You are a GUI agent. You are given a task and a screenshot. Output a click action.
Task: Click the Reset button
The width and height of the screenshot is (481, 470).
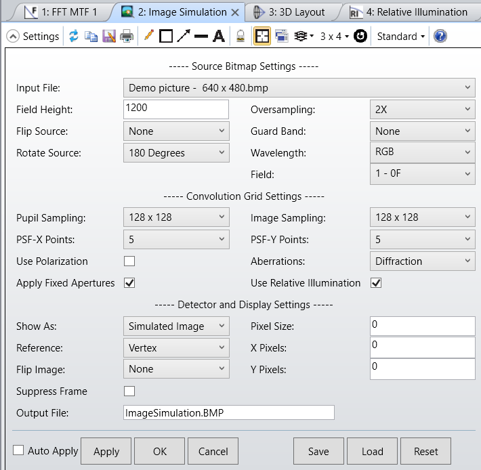[x=425, y=451]
